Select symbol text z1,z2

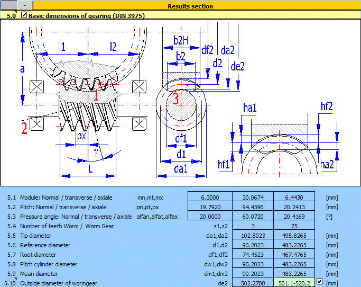coord(220,226)
